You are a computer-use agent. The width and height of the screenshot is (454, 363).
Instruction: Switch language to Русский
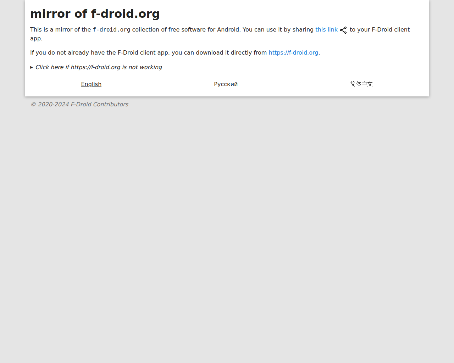coord(226,84)
